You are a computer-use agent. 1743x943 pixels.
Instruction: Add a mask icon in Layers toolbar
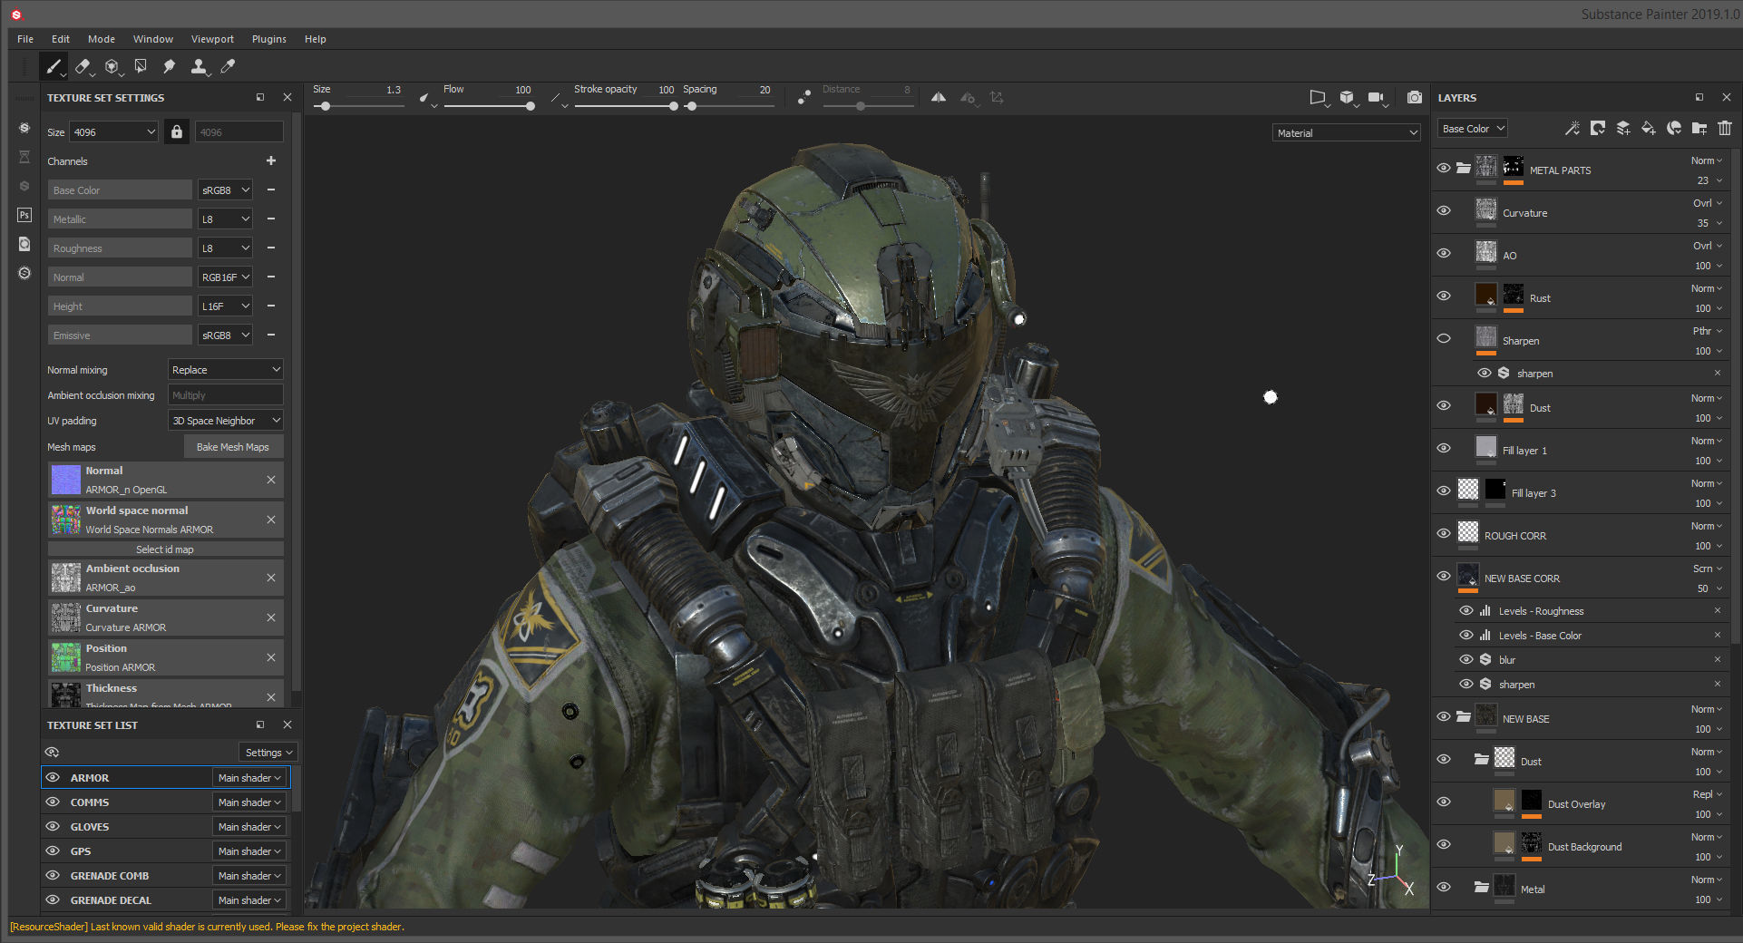(1597, 128)
